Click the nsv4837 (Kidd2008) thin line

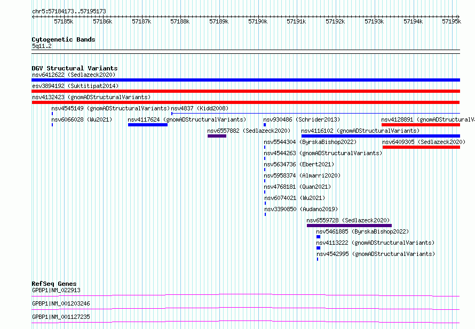click(x=315, y=114)
